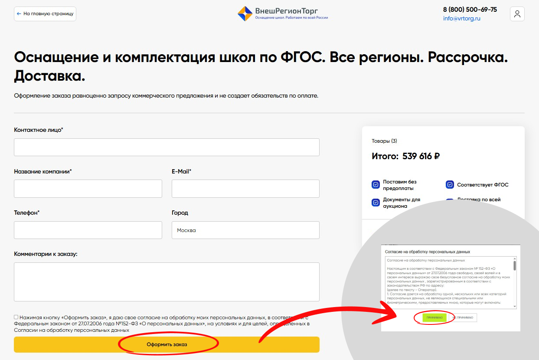This screenshot has width=539, height=360.
Task: Open the info@vrtorg.ru email link
Action: [x=461, y=19]
